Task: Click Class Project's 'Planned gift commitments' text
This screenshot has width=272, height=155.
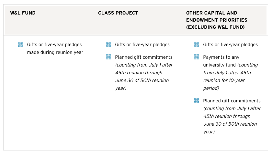Action: (x=144, y=57)
